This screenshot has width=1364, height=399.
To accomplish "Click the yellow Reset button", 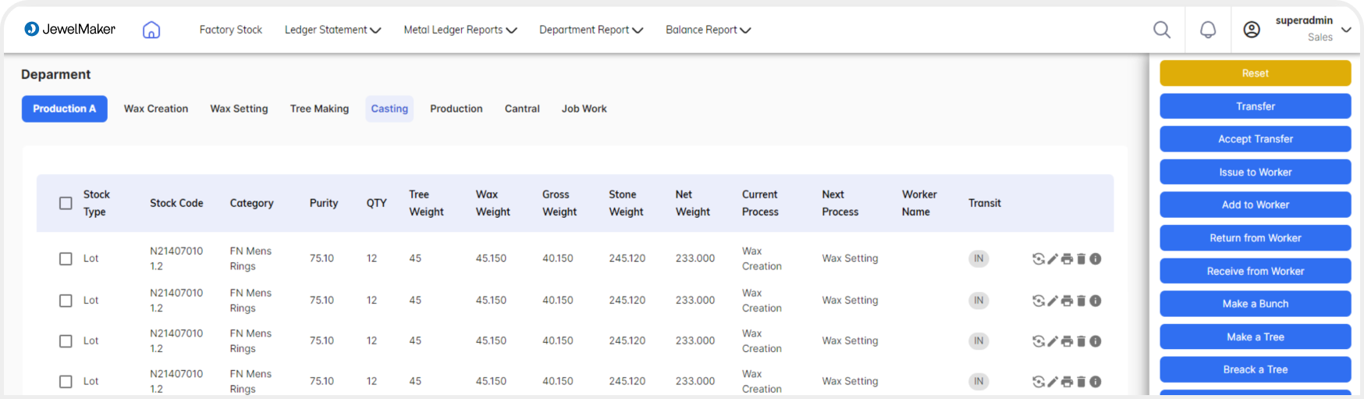I will [x=1256, y=73].
